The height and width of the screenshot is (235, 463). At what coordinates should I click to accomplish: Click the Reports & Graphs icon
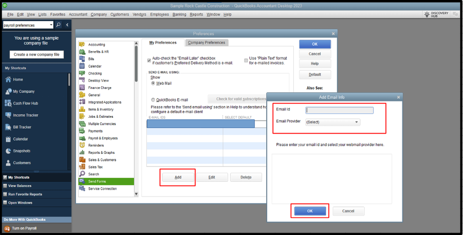pos(82,152)
